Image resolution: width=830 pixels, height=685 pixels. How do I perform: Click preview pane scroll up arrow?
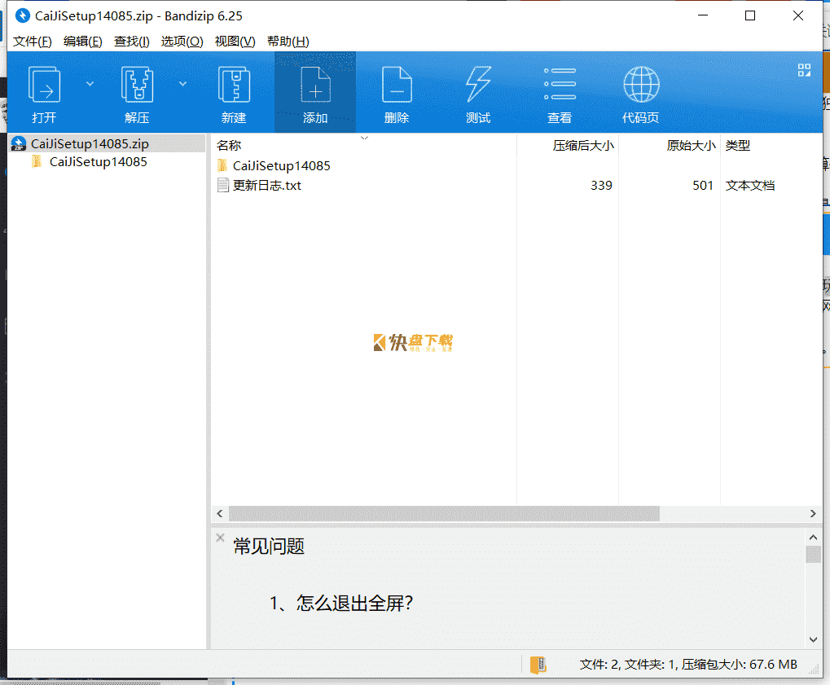click(x=814, y=538)
